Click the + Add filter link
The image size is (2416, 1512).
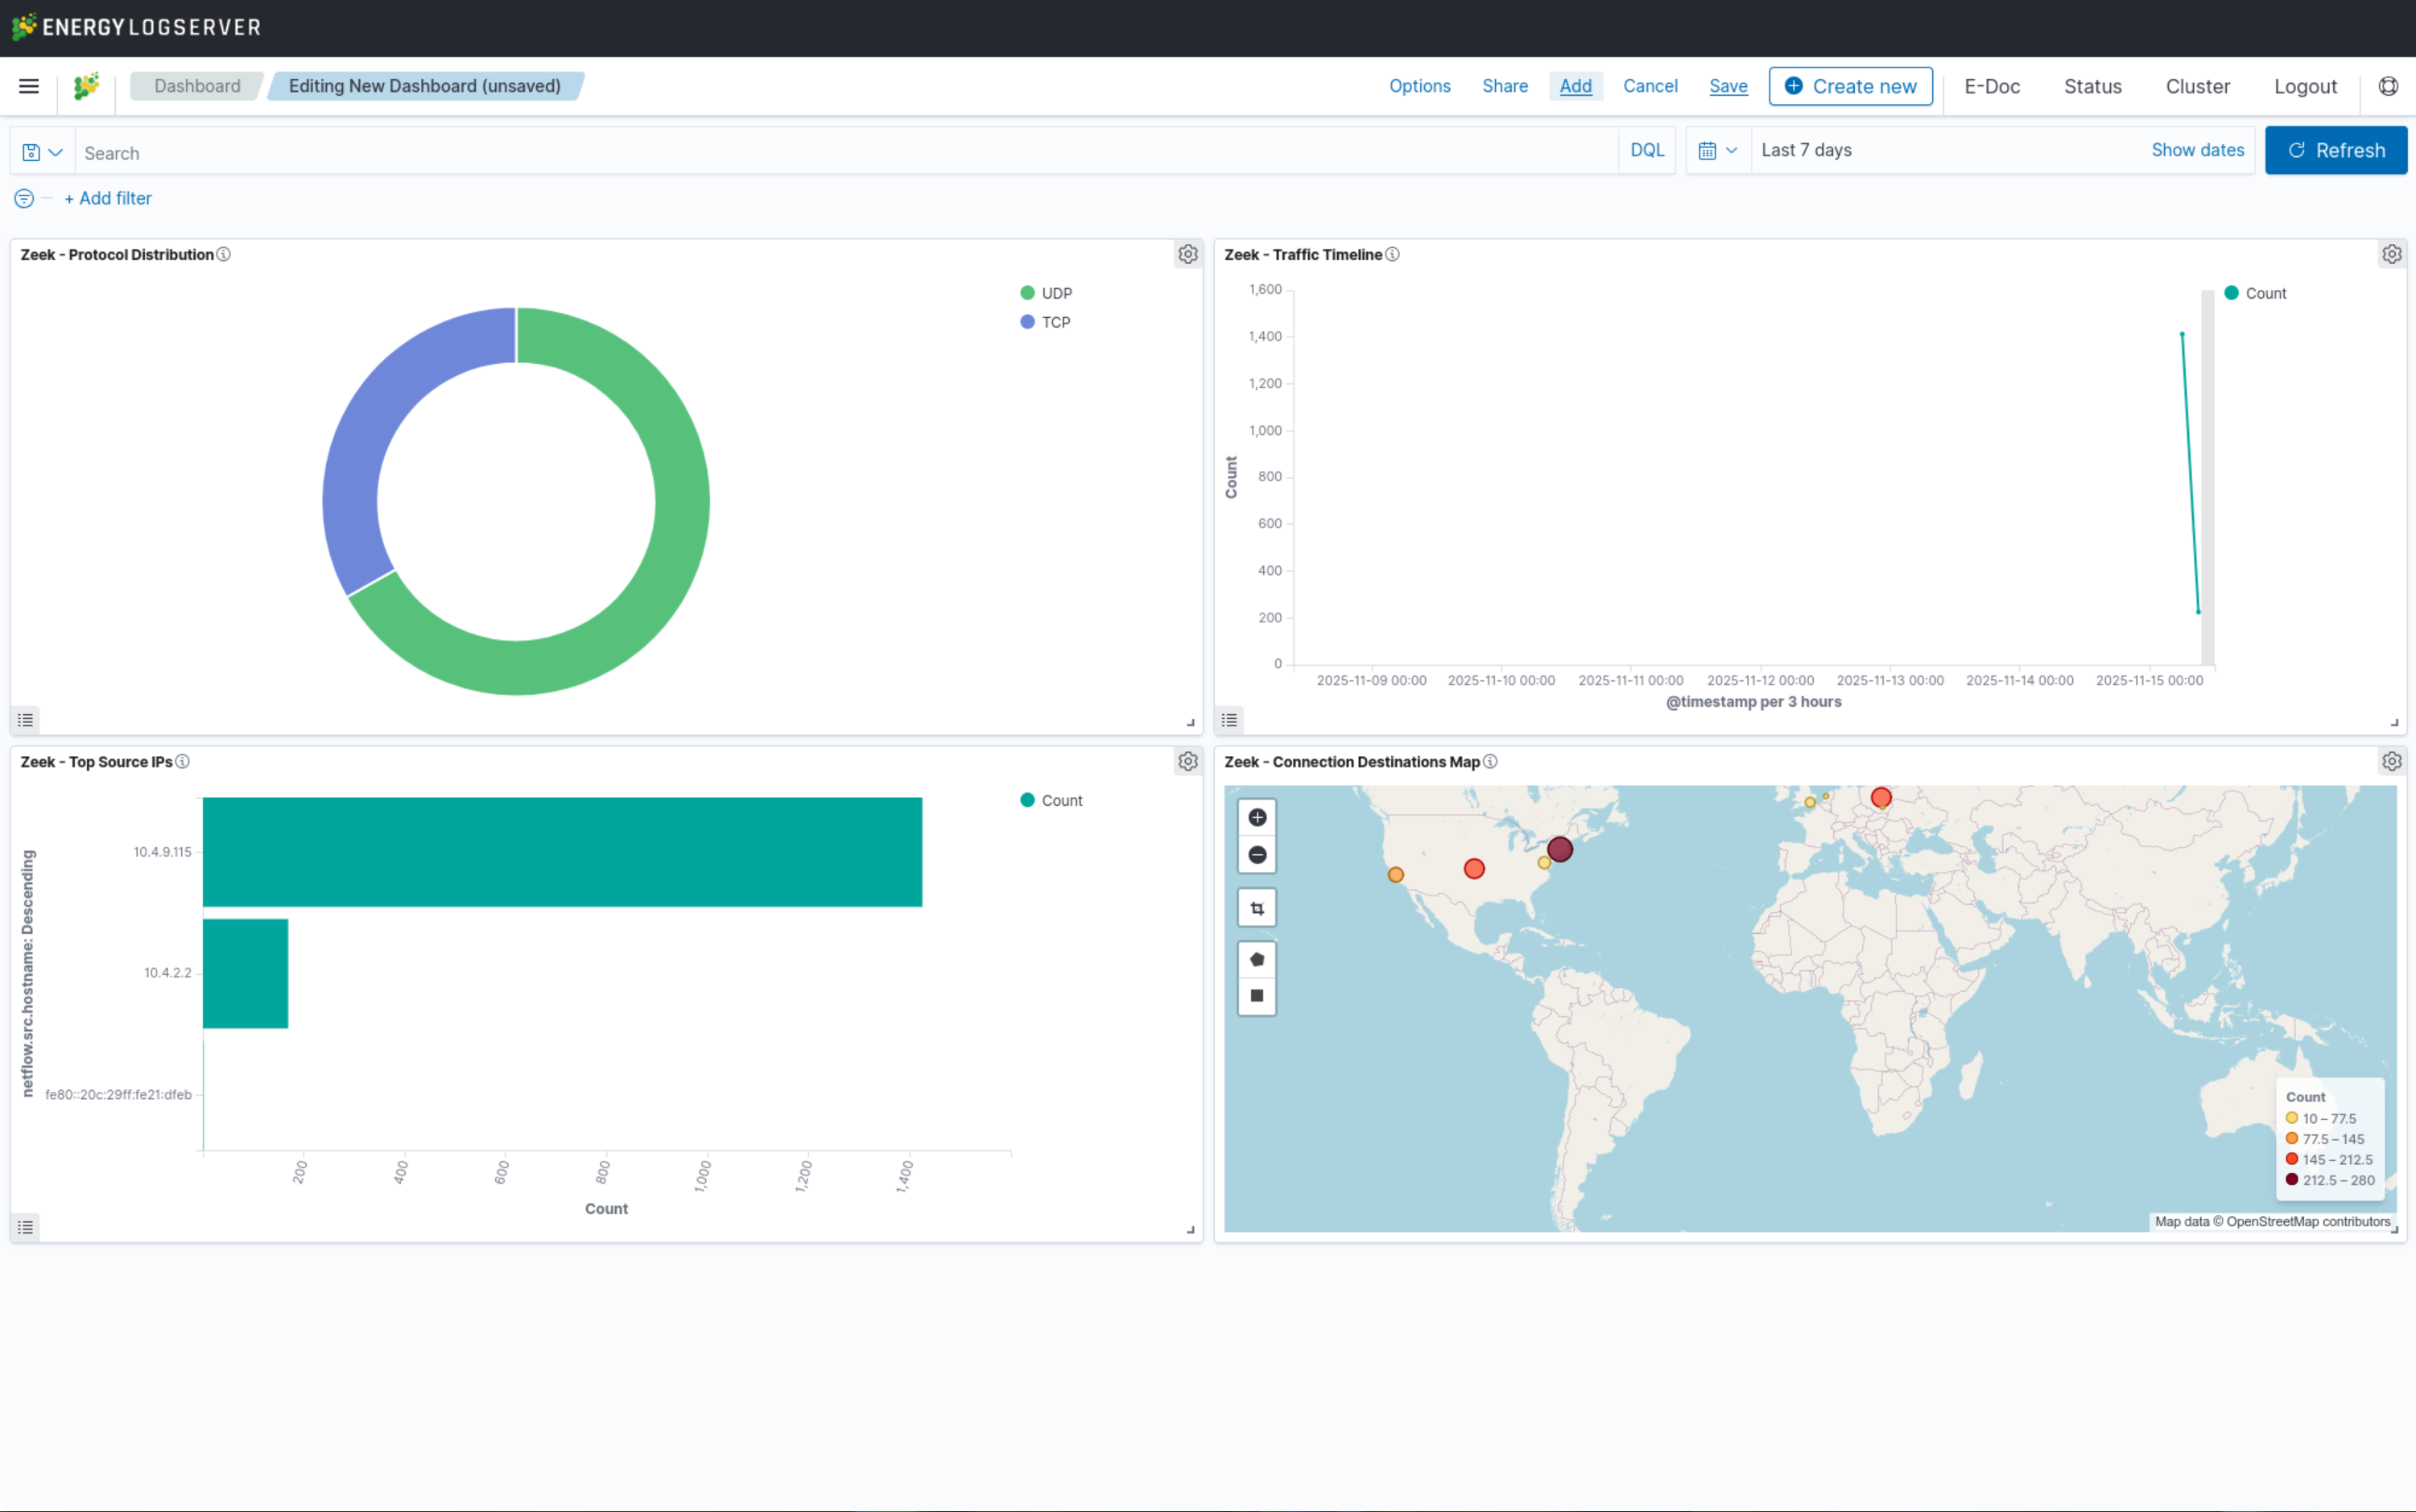click(x=108, y=198)
